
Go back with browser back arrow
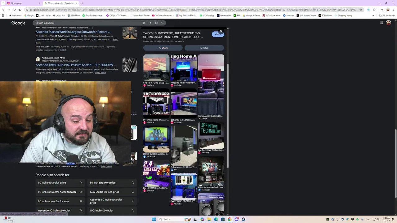pos(3,10)
